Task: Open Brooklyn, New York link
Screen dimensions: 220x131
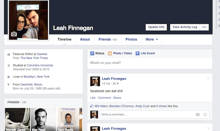Action: pos(37,77)
